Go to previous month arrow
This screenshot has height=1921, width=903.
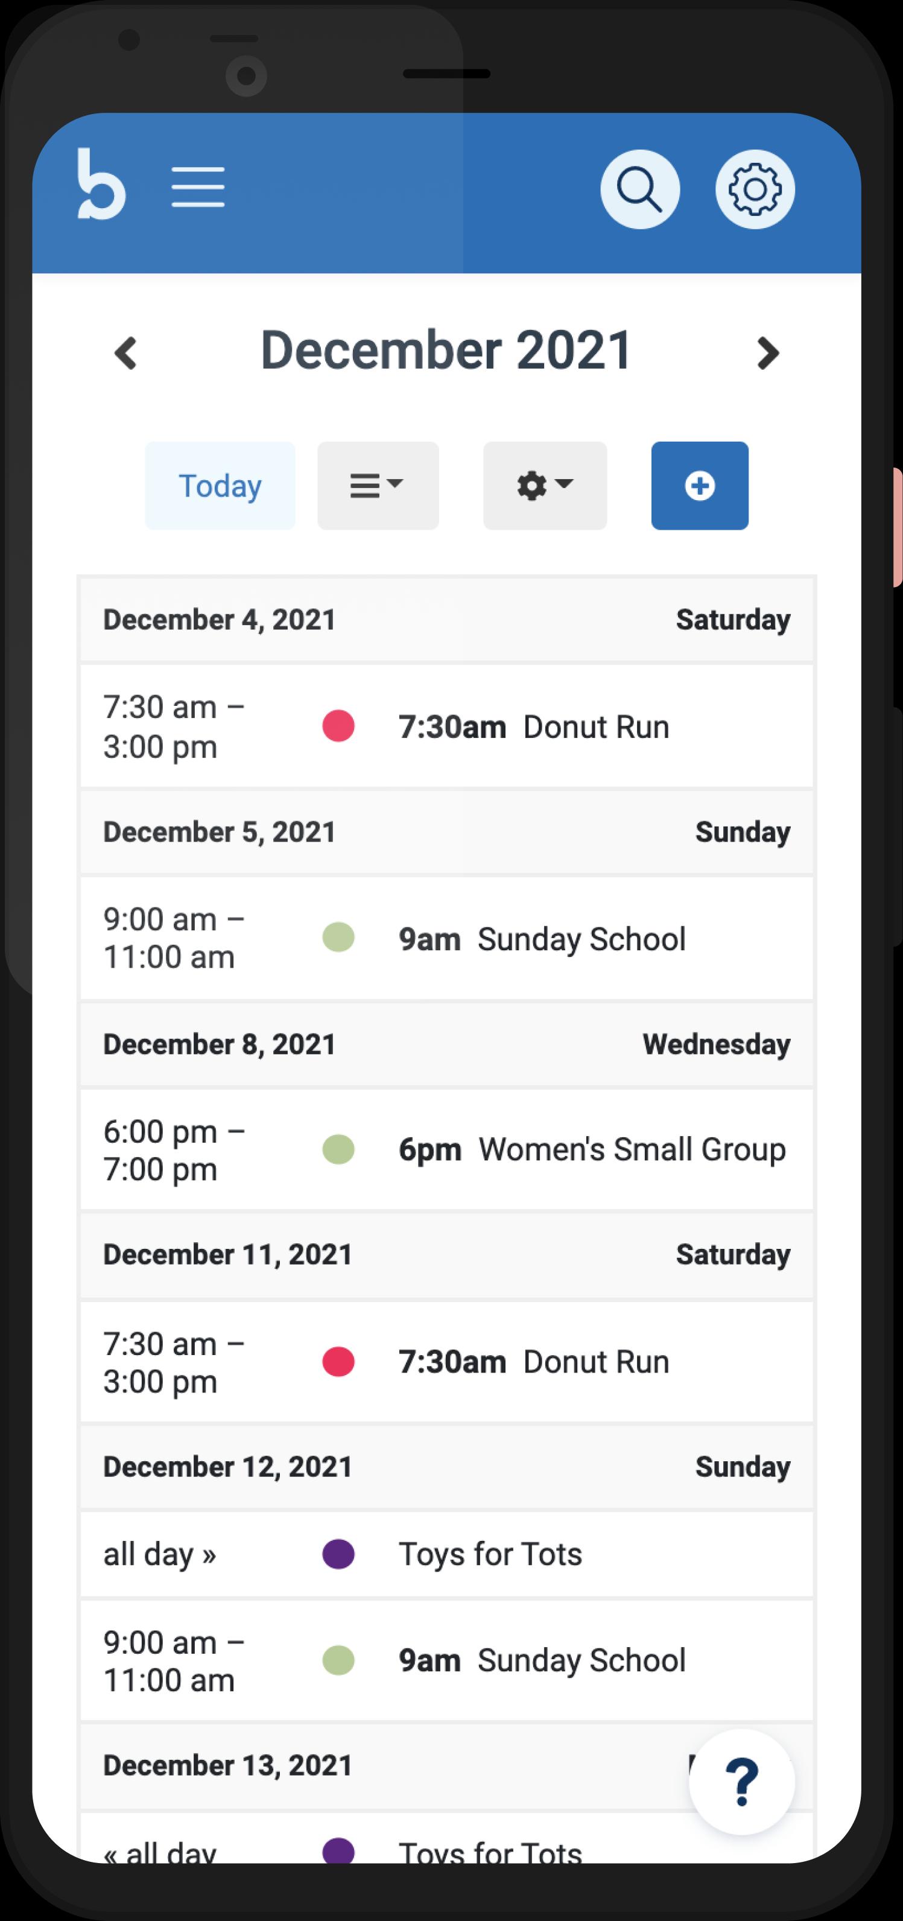pyautogui.click(x=126, y=353)
